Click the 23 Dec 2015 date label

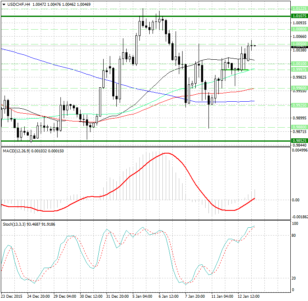(12, 296)
